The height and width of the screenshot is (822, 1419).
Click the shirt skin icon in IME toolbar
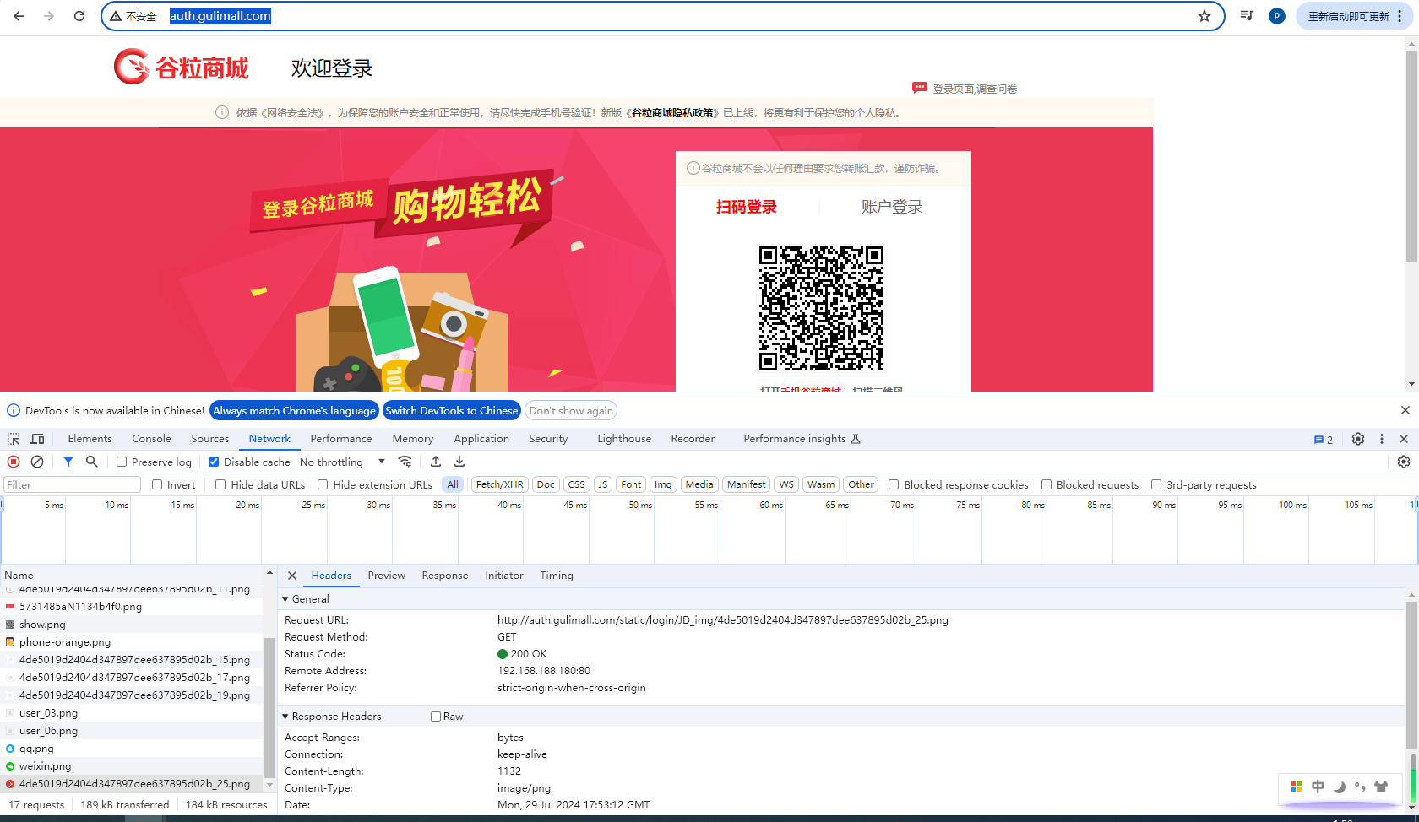(x=1381, y=787)
